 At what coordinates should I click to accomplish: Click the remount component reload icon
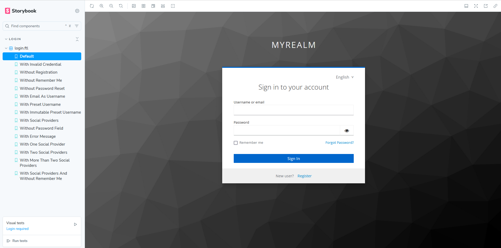point(92,6)
